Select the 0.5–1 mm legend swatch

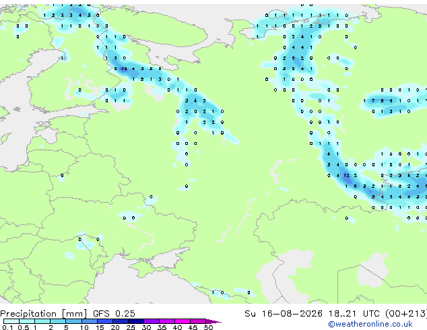[x=27, y=321]
